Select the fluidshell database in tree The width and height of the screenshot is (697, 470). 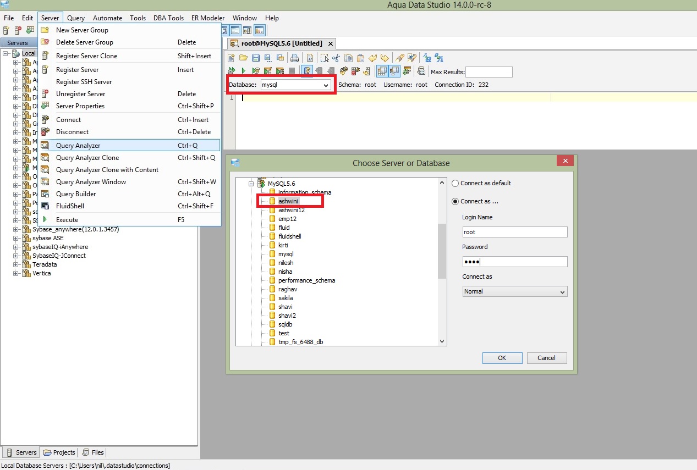coord(289,236)
